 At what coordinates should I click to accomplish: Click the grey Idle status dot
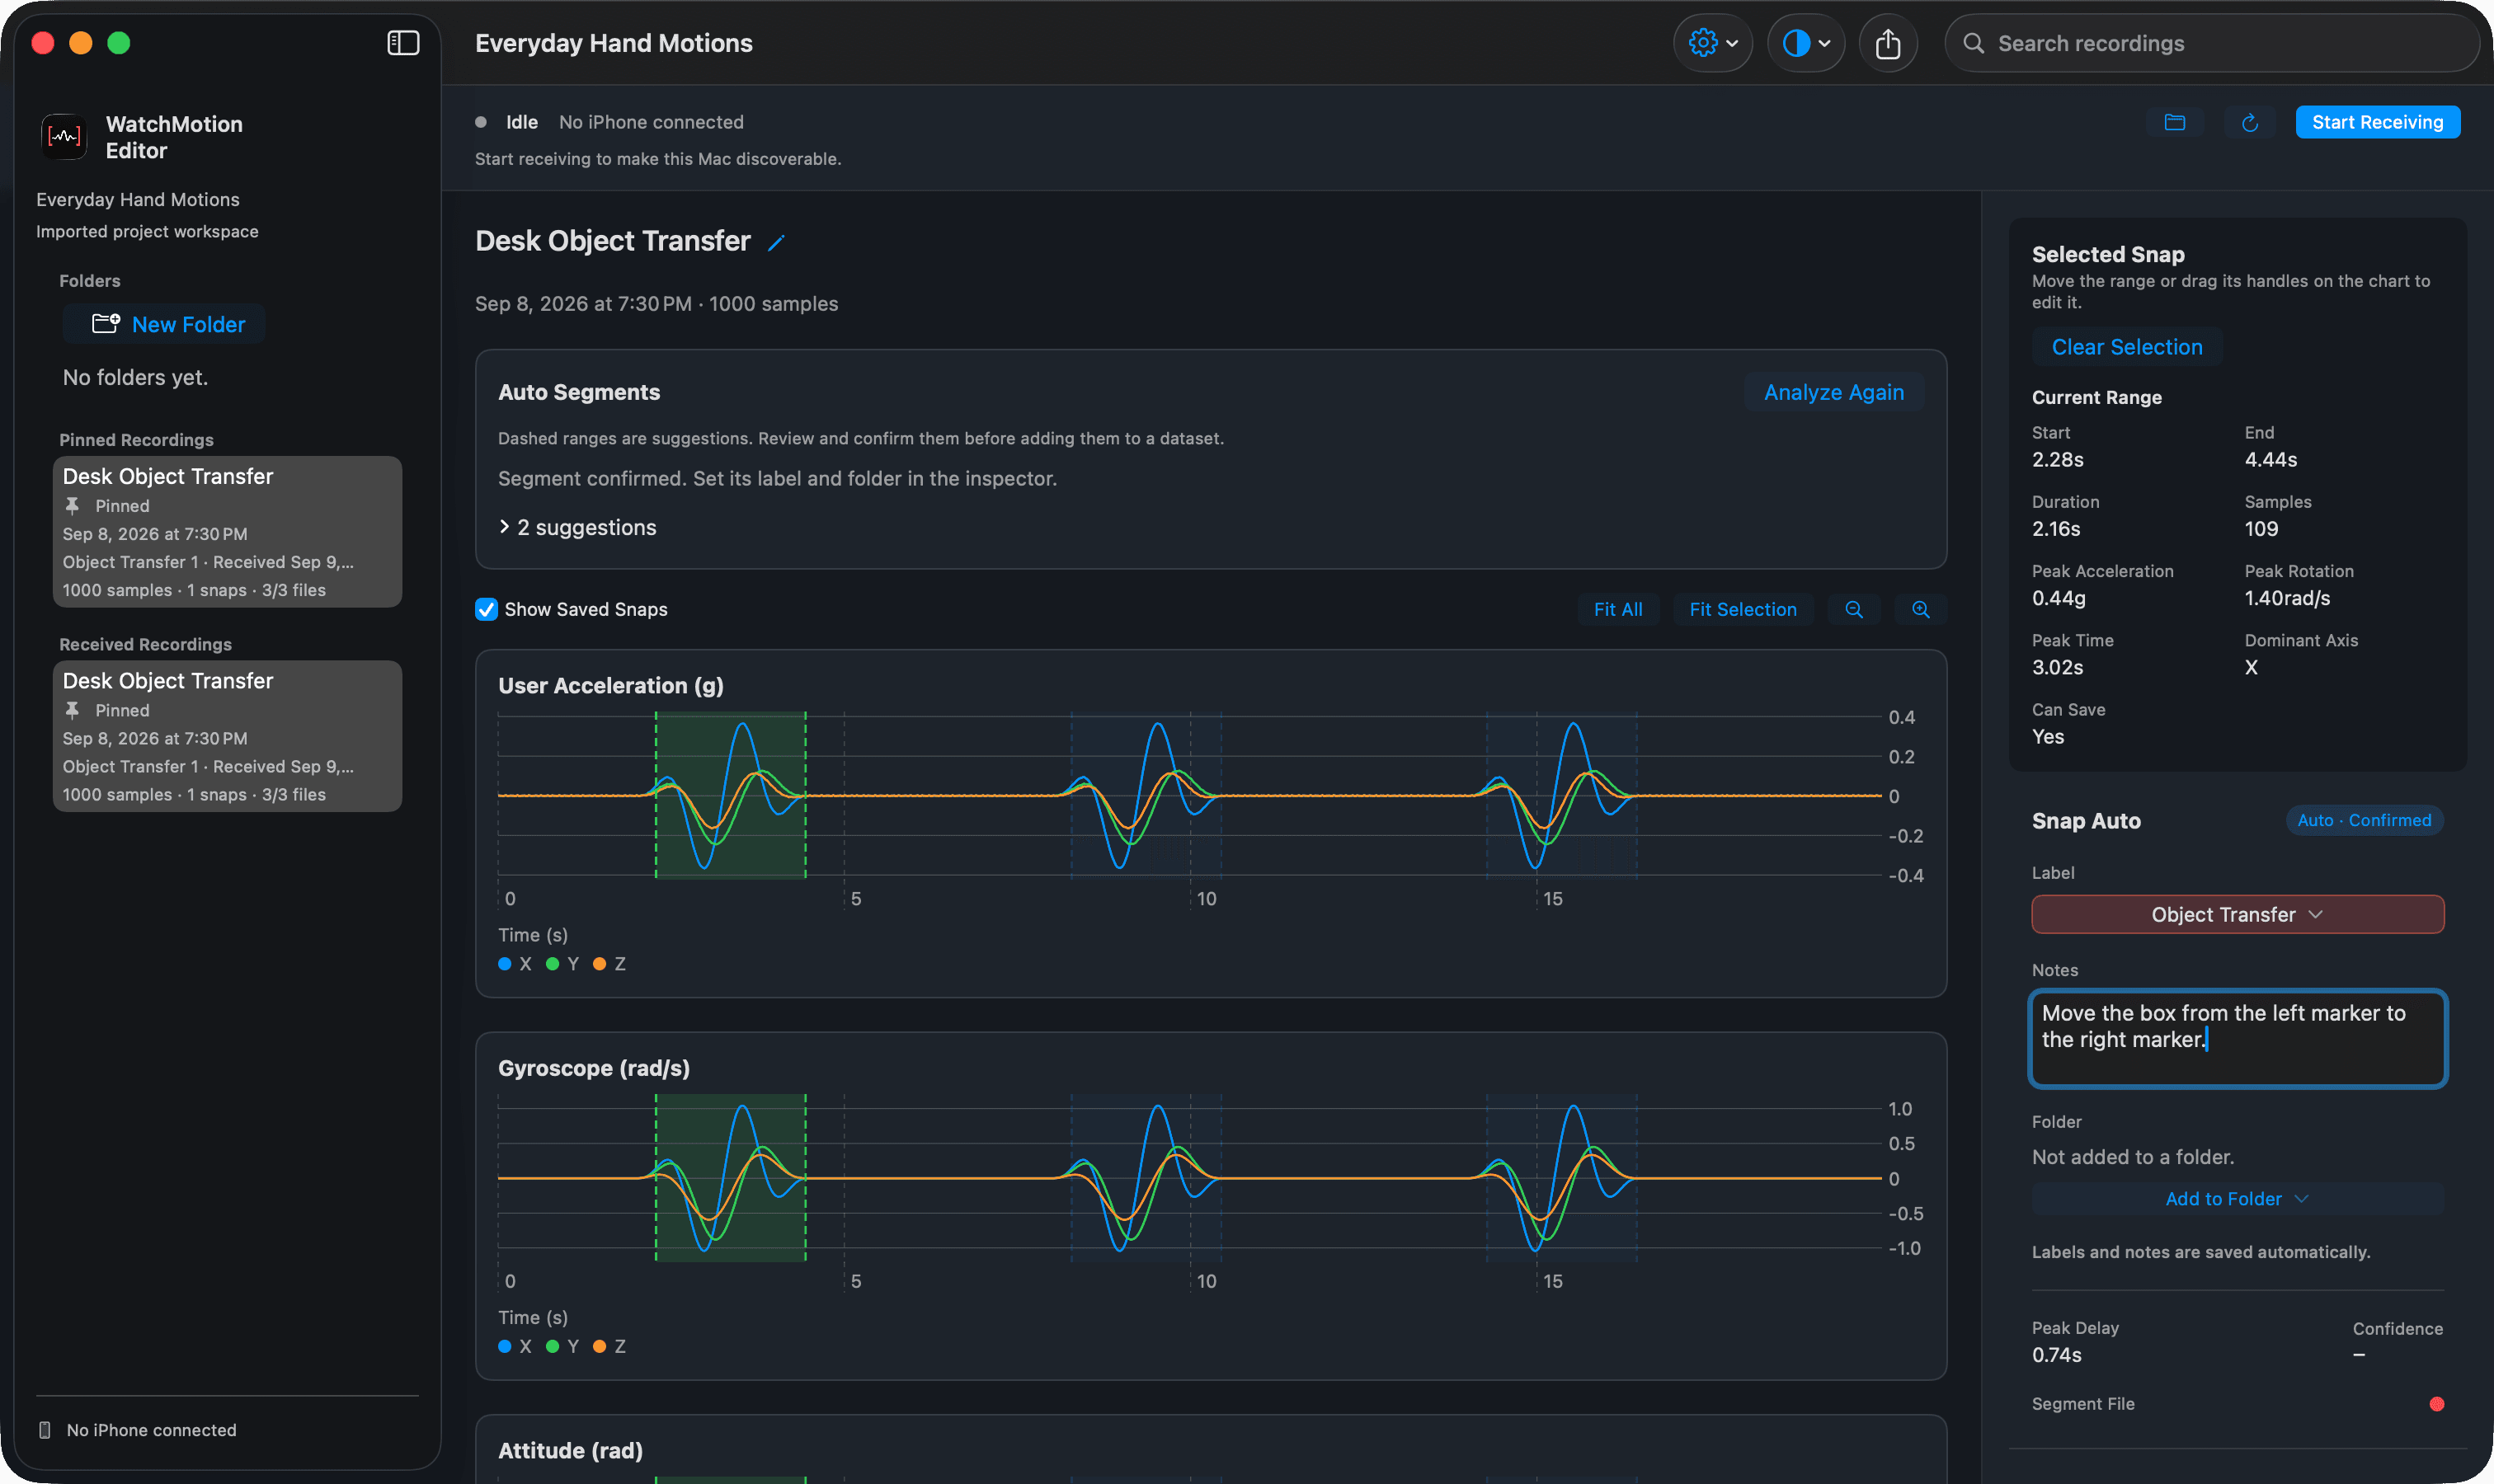click(481, 122)
